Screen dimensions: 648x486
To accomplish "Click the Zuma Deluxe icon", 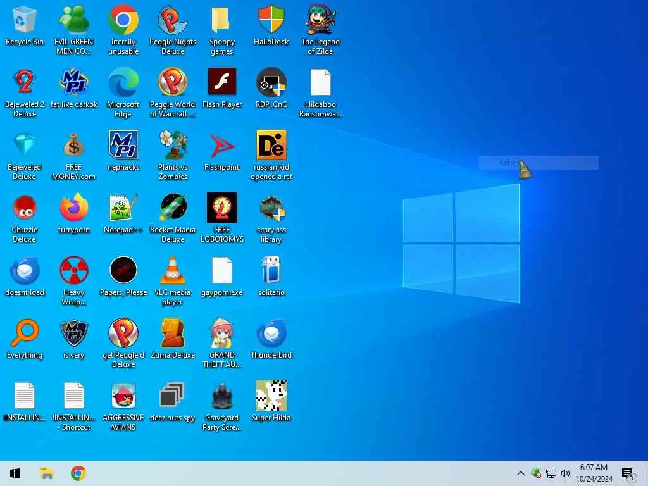I will tap(173, 333).
